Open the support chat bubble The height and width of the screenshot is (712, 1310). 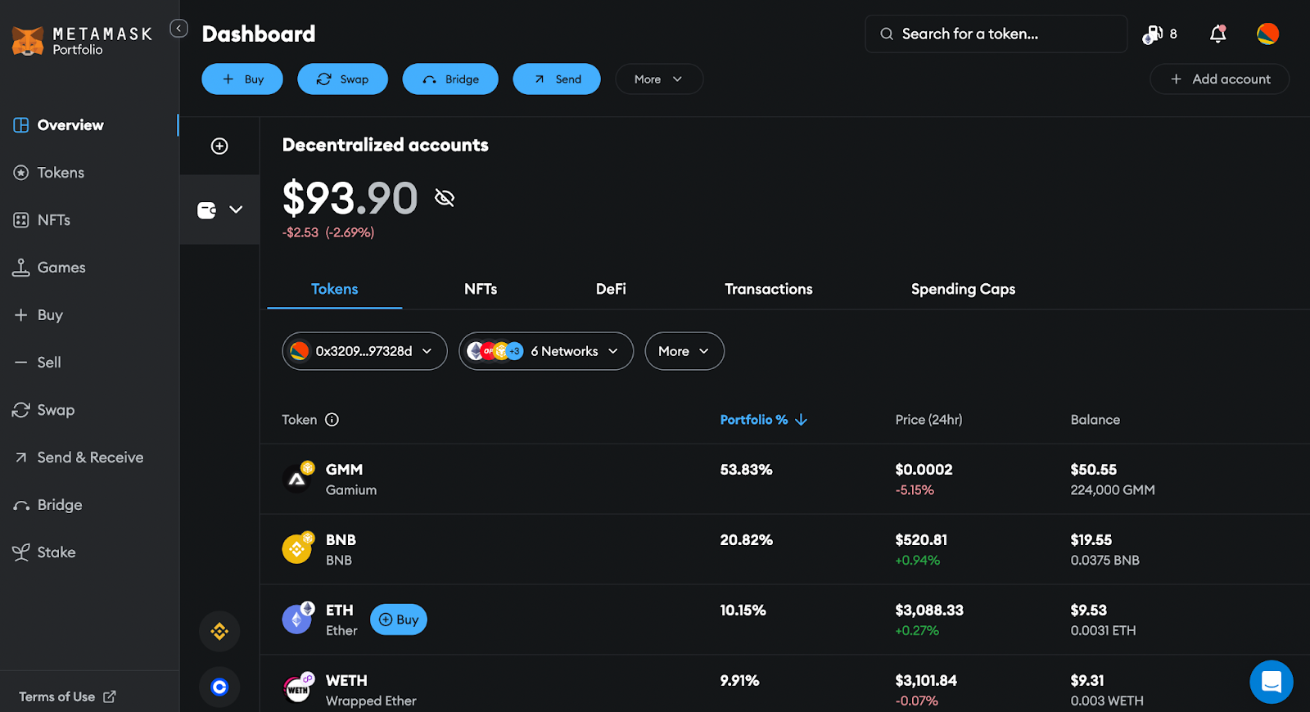tap(1272, 682)
